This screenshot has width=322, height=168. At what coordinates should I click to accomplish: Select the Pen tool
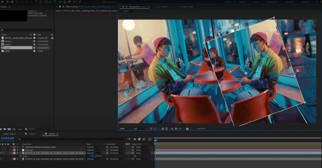pos(51,2)
